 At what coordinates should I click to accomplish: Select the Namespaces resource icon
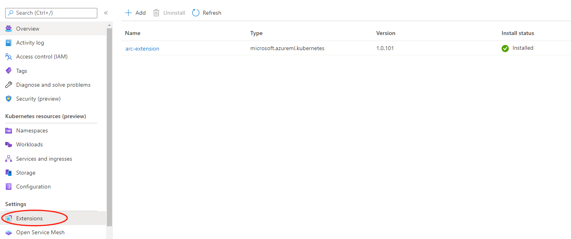[x=9, y=130]
